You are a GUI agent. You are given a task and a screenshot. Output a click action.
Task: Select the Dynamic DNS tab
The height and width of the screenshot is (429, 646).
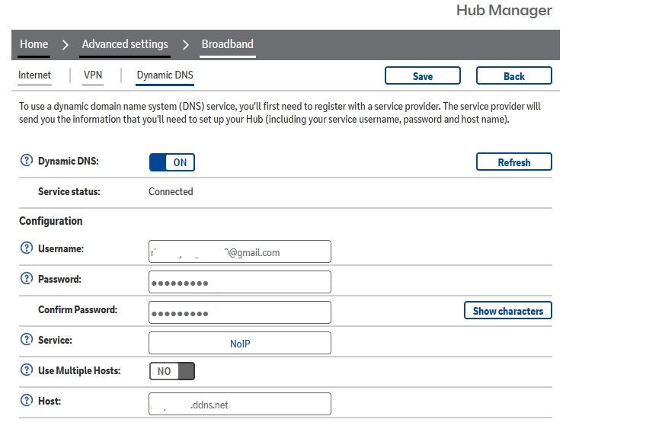[165, 76]
